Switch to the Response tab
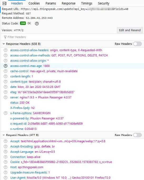 pyautogui.click(x=68, y=3)
